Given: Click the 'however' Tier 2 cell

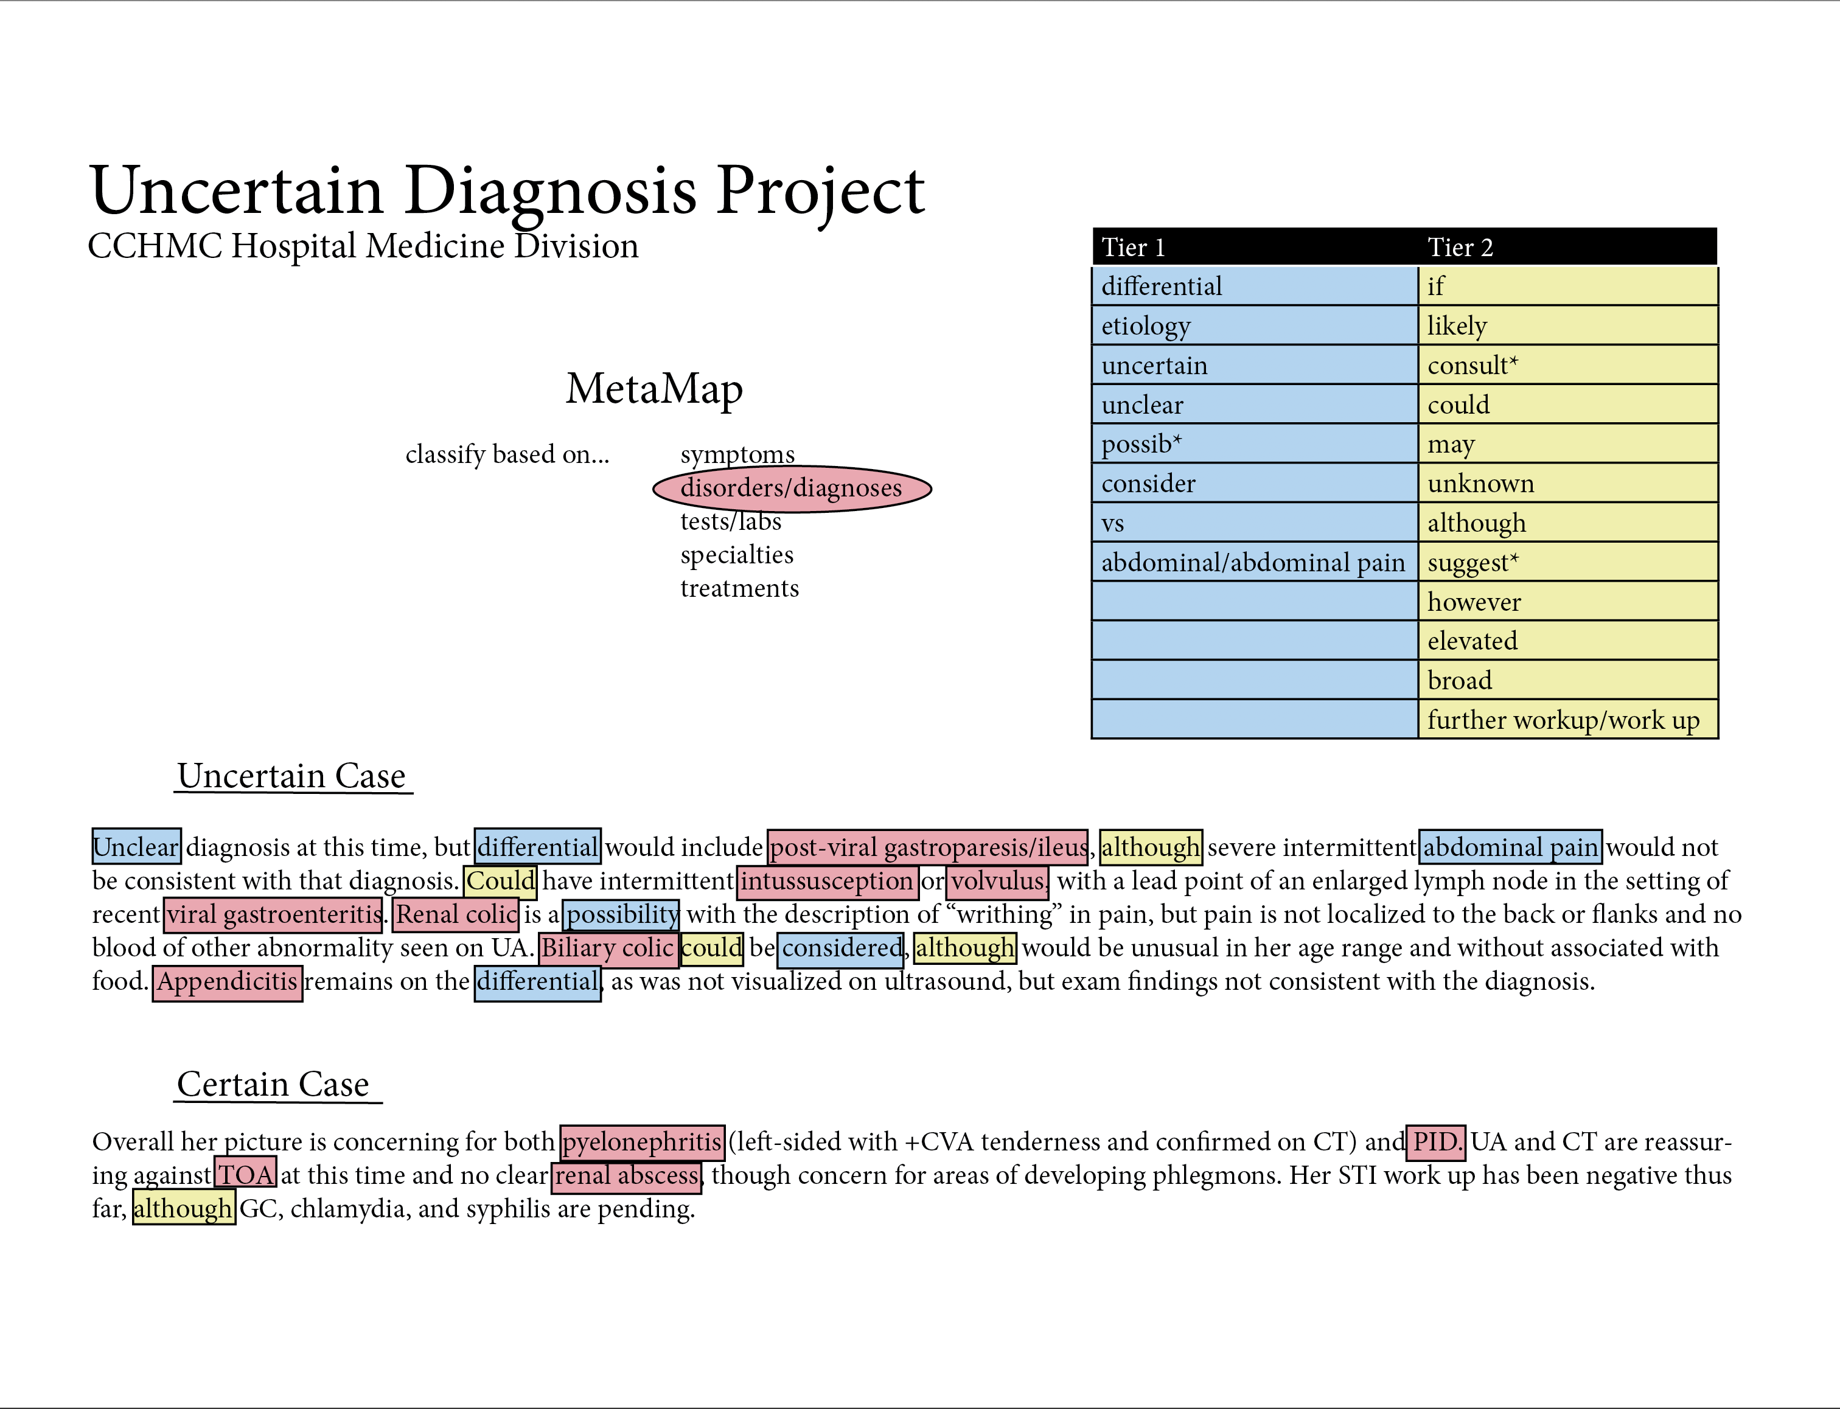Looking at the screenshot, I should point(1568,601).
